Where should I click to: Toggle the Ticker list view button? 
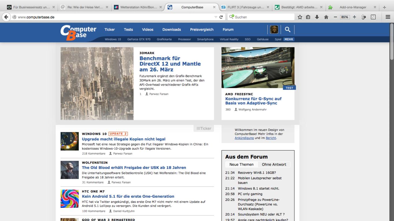coord(204,129)
